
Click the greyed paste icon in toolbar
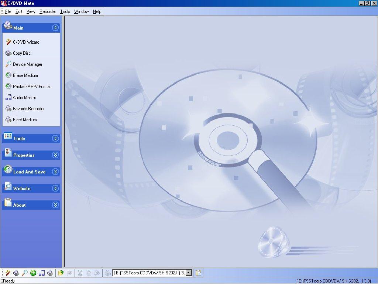pyautogui.click(x=97, y=273)
